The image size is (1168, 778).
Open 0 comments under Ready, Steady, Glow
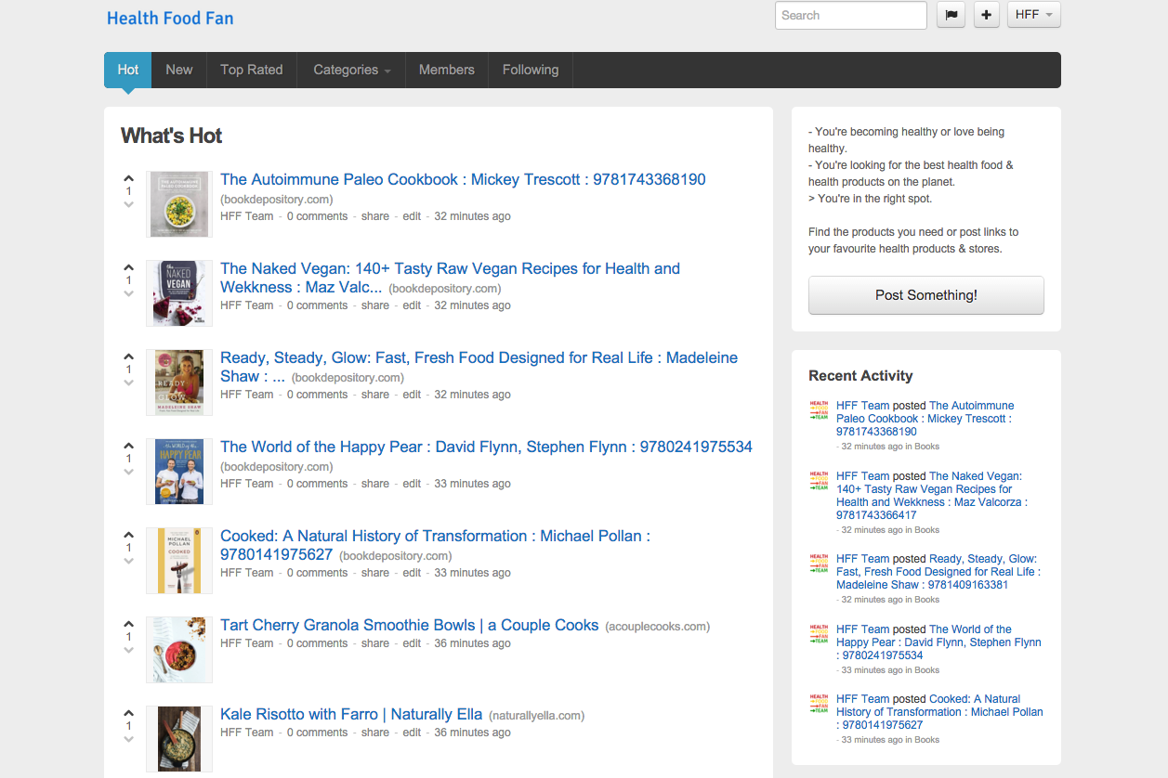point(317,395)
